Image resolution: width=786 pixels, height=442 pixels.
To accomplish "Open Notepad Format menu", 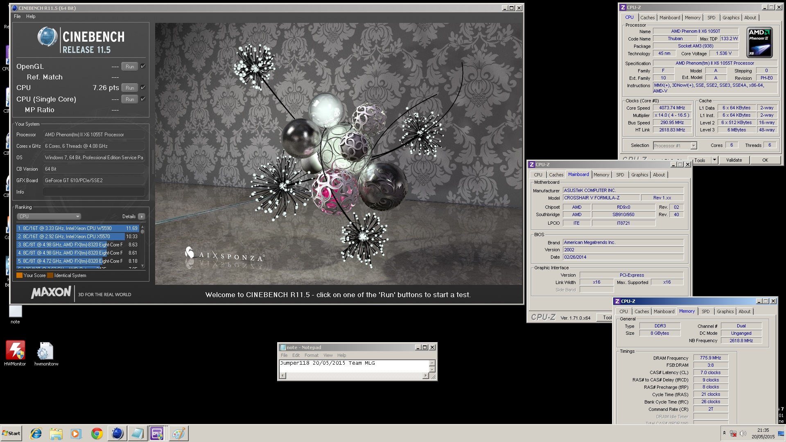I will (x=311, y=355).
